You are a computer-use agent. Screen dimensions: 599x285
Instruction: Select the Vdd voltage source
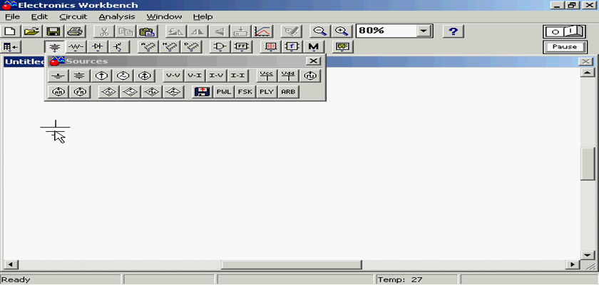(x=288, y=76)
